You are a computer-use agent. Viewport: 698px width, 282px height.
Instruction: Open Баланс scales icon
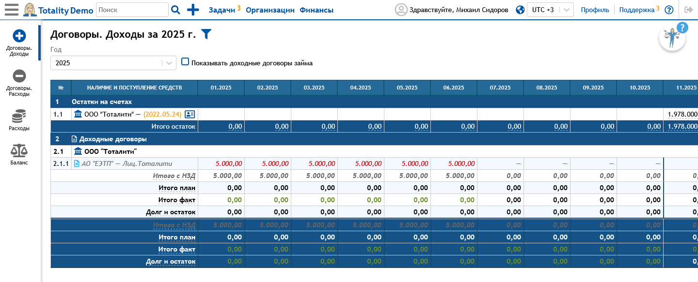click(x=19, y=154)
